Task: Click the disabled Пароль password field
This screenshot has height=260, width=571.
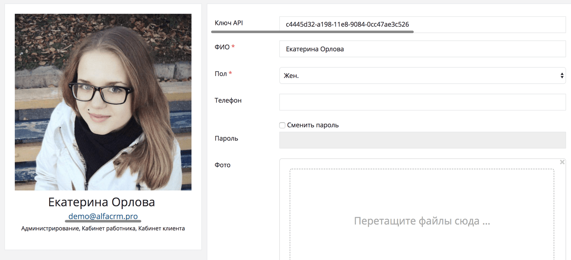Action: point(423,140)
